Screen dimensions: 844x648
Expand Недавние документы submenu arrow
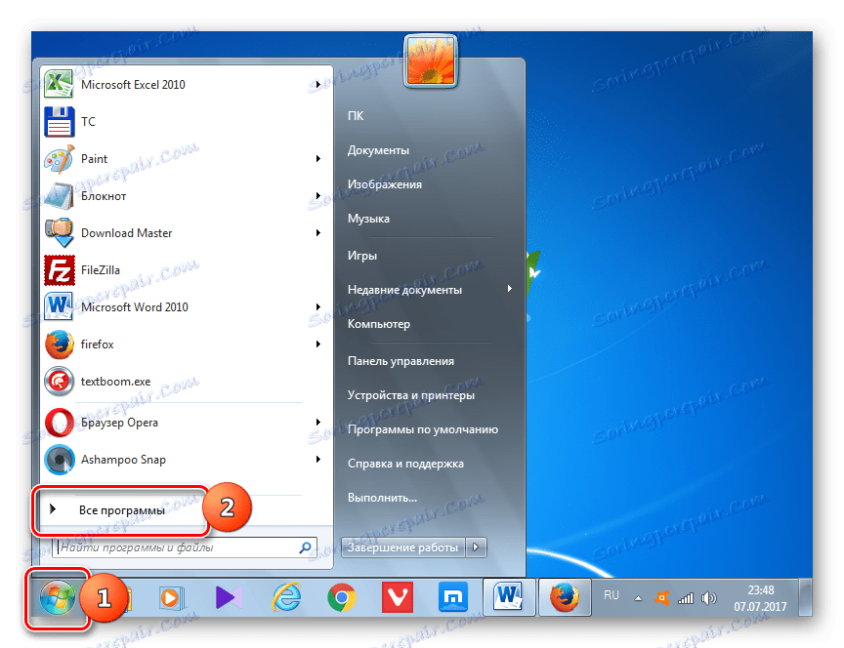[510, 289]
